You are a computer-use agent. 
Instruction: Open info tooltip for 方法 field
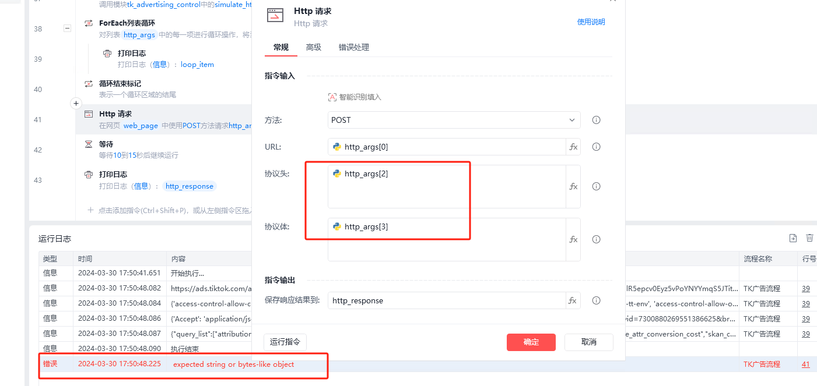click(596, 120)
